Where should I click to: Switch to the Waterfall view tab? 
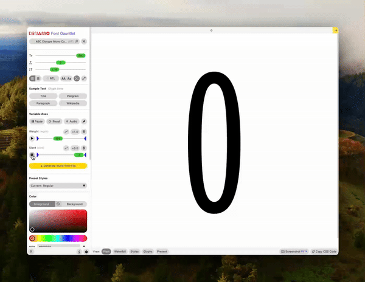tap(120, 251)
